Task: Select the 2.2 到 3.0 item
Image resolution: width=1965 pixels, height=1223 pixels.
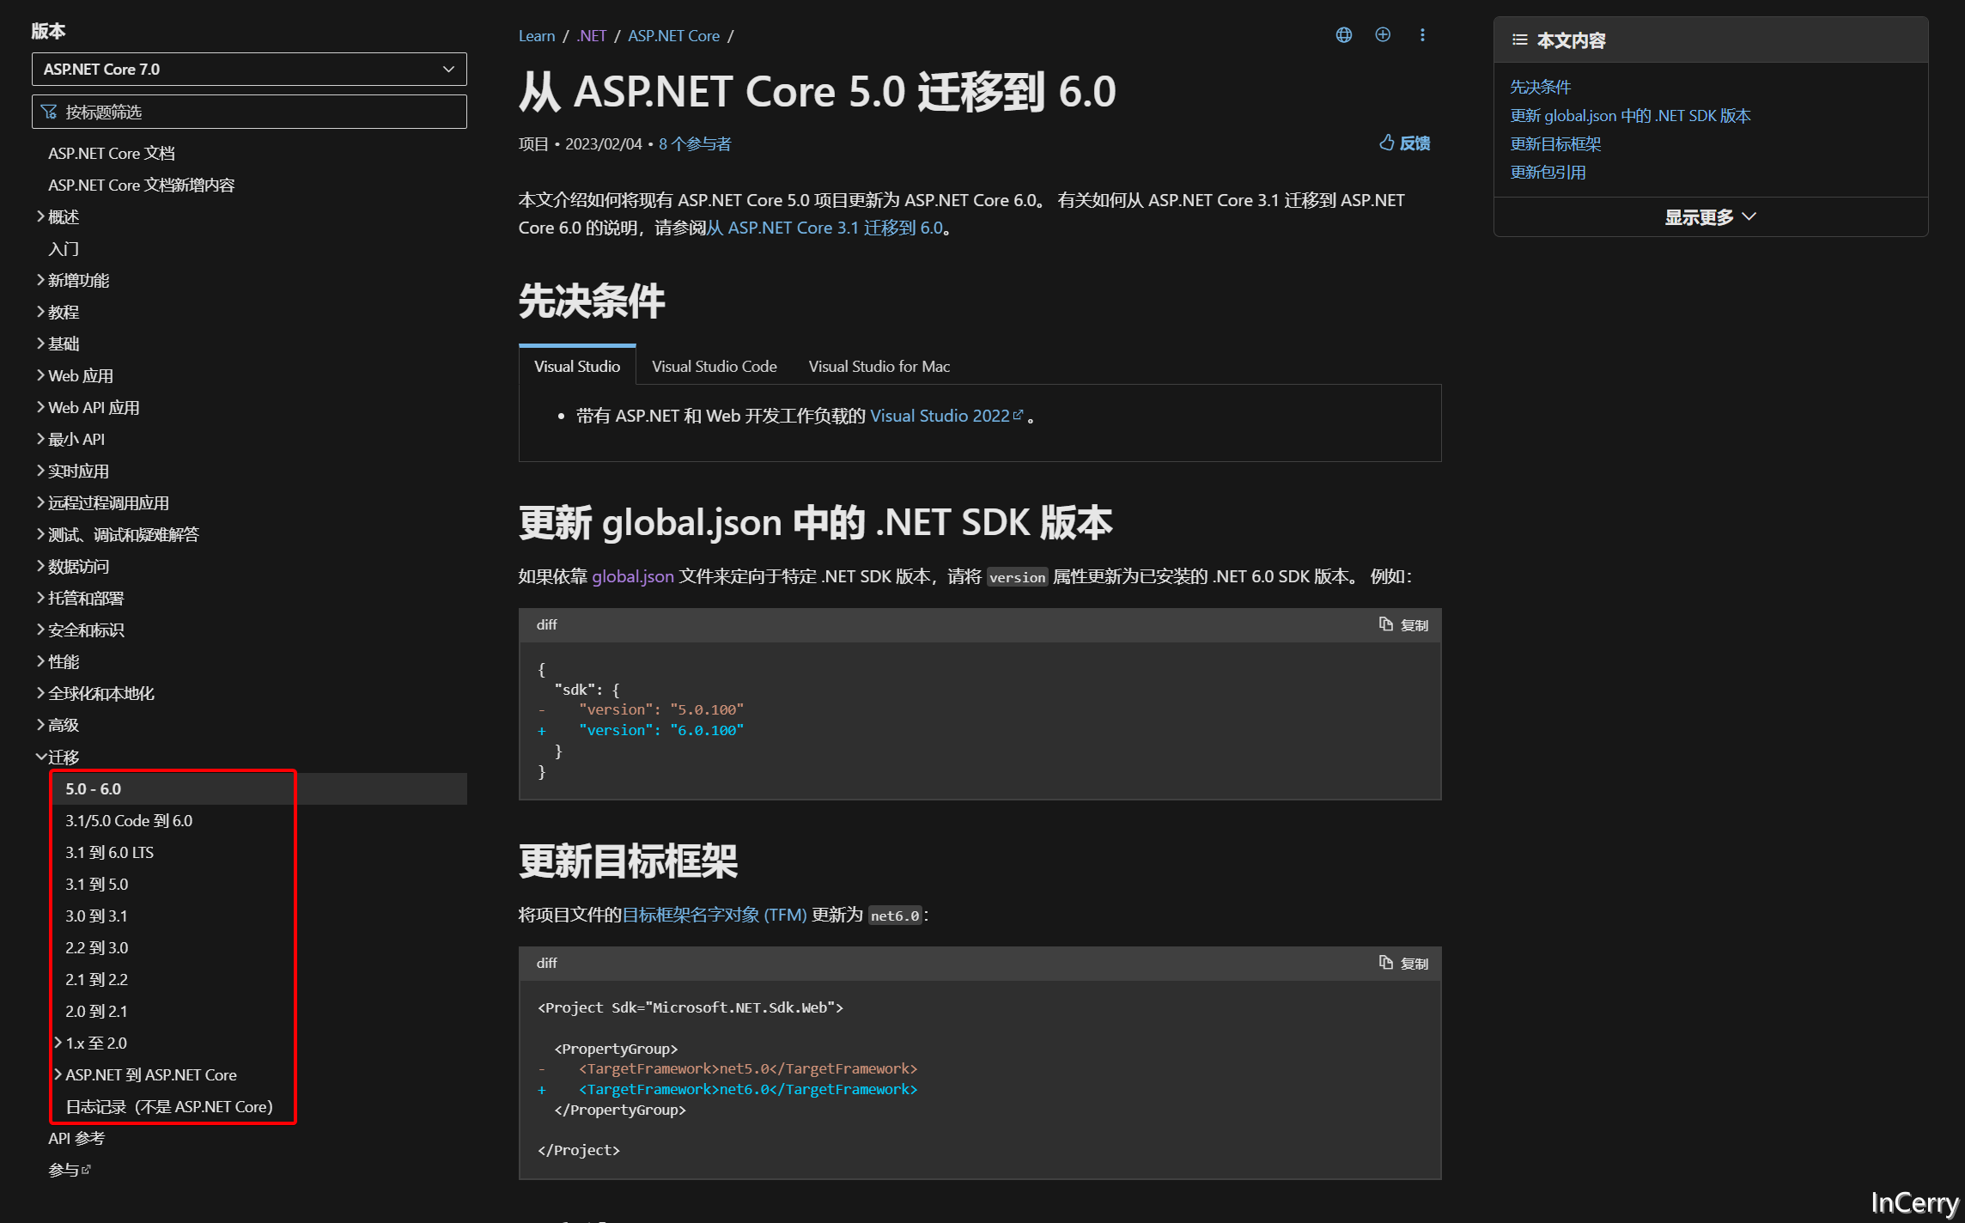Action: [x=97, y=947]
